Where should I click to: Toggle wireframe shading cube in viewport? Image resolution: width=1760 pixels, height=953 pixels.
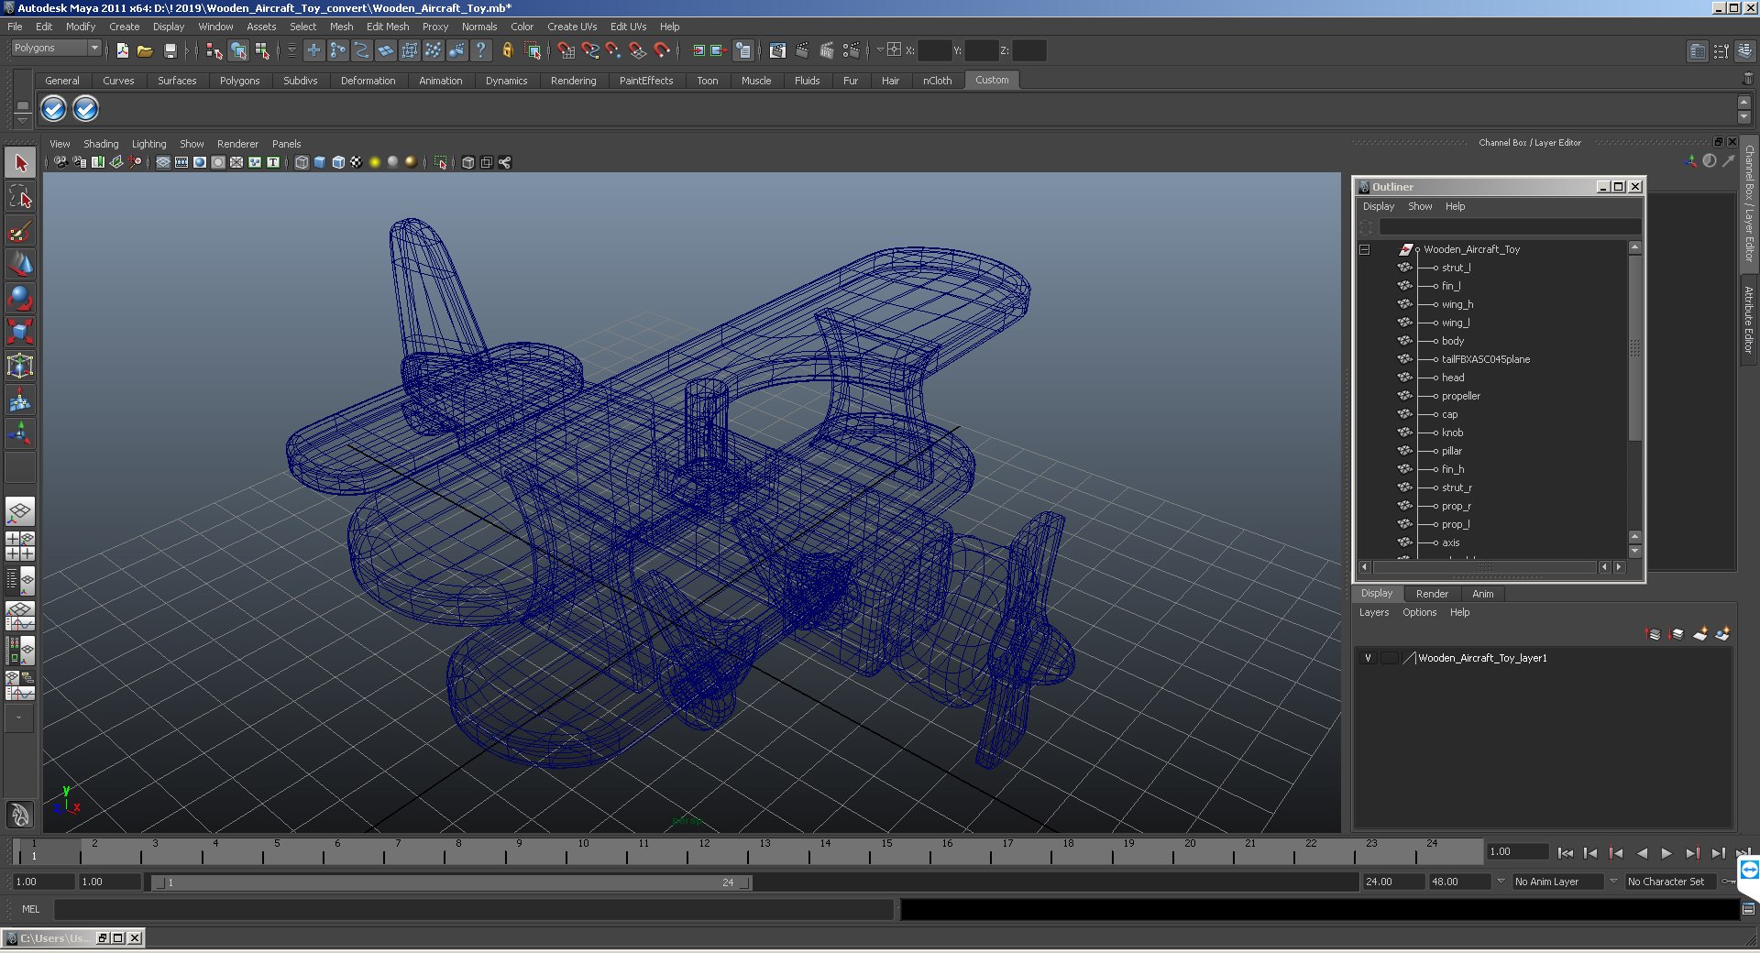click(302, 162)
